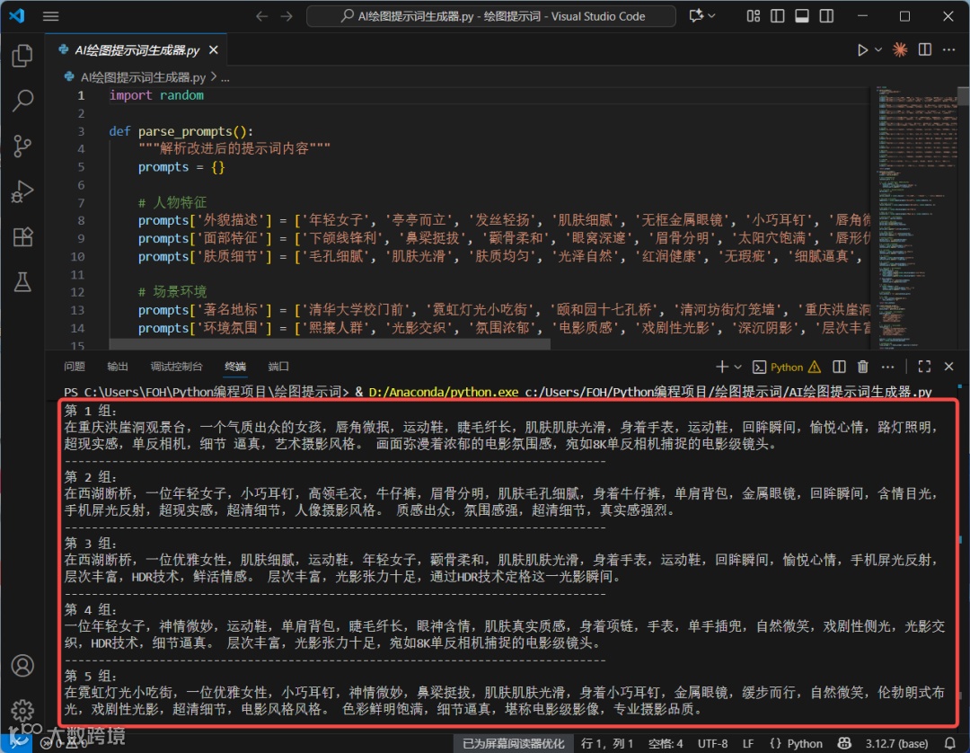Click the comment '# 场景环境'
970x753 pixels.
pyautogui.click(x=172, y=292)
